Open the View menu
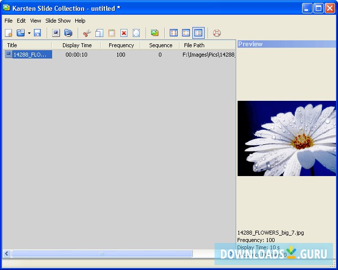Viewport: 338px width, 270px height. click(35, 21)
